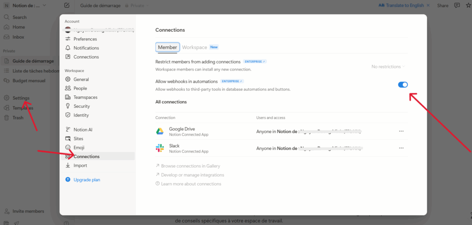Viewport: 472px width, 225px height.
Task: Toggle Allow webhooks in automations switch
Action: coord(403,85)
